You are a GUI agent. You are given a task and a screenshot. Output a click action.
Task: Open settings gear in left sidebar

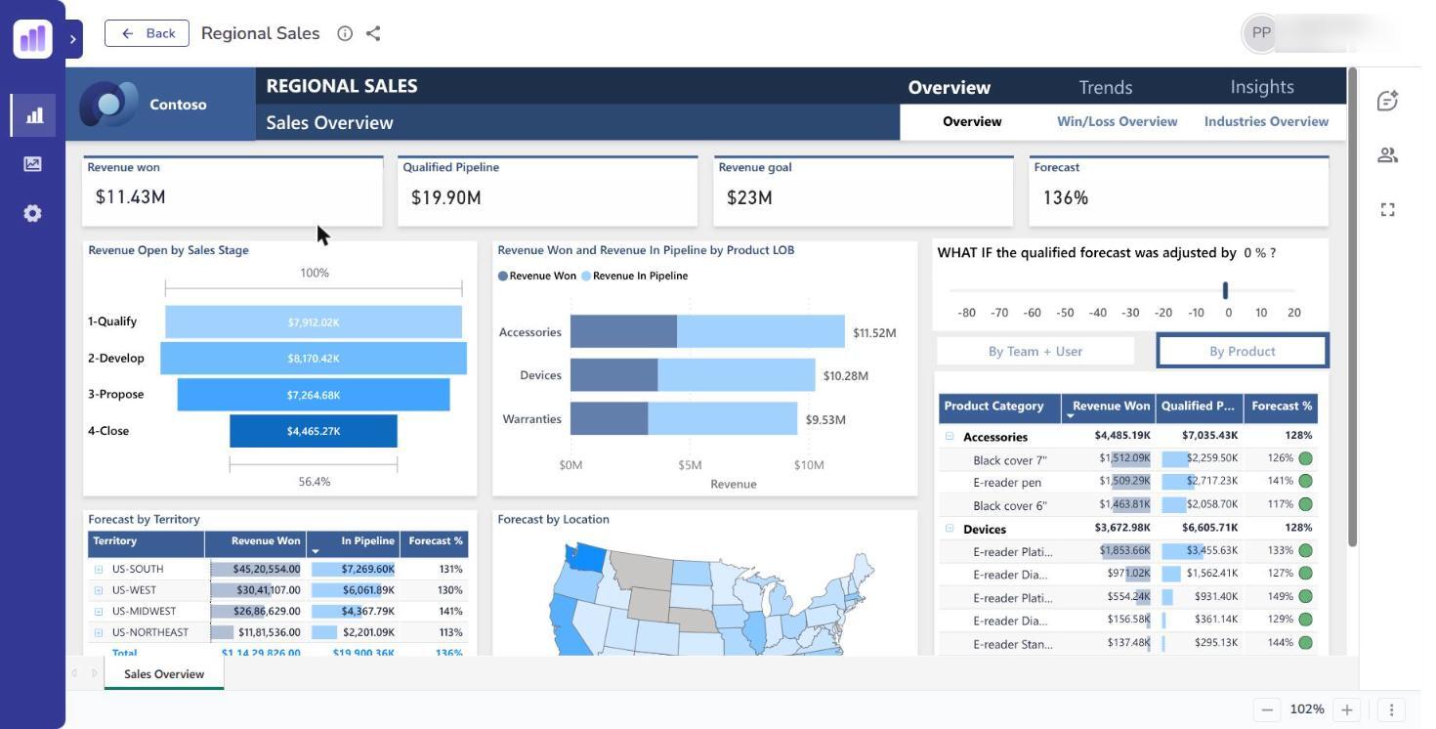[33, 213]
